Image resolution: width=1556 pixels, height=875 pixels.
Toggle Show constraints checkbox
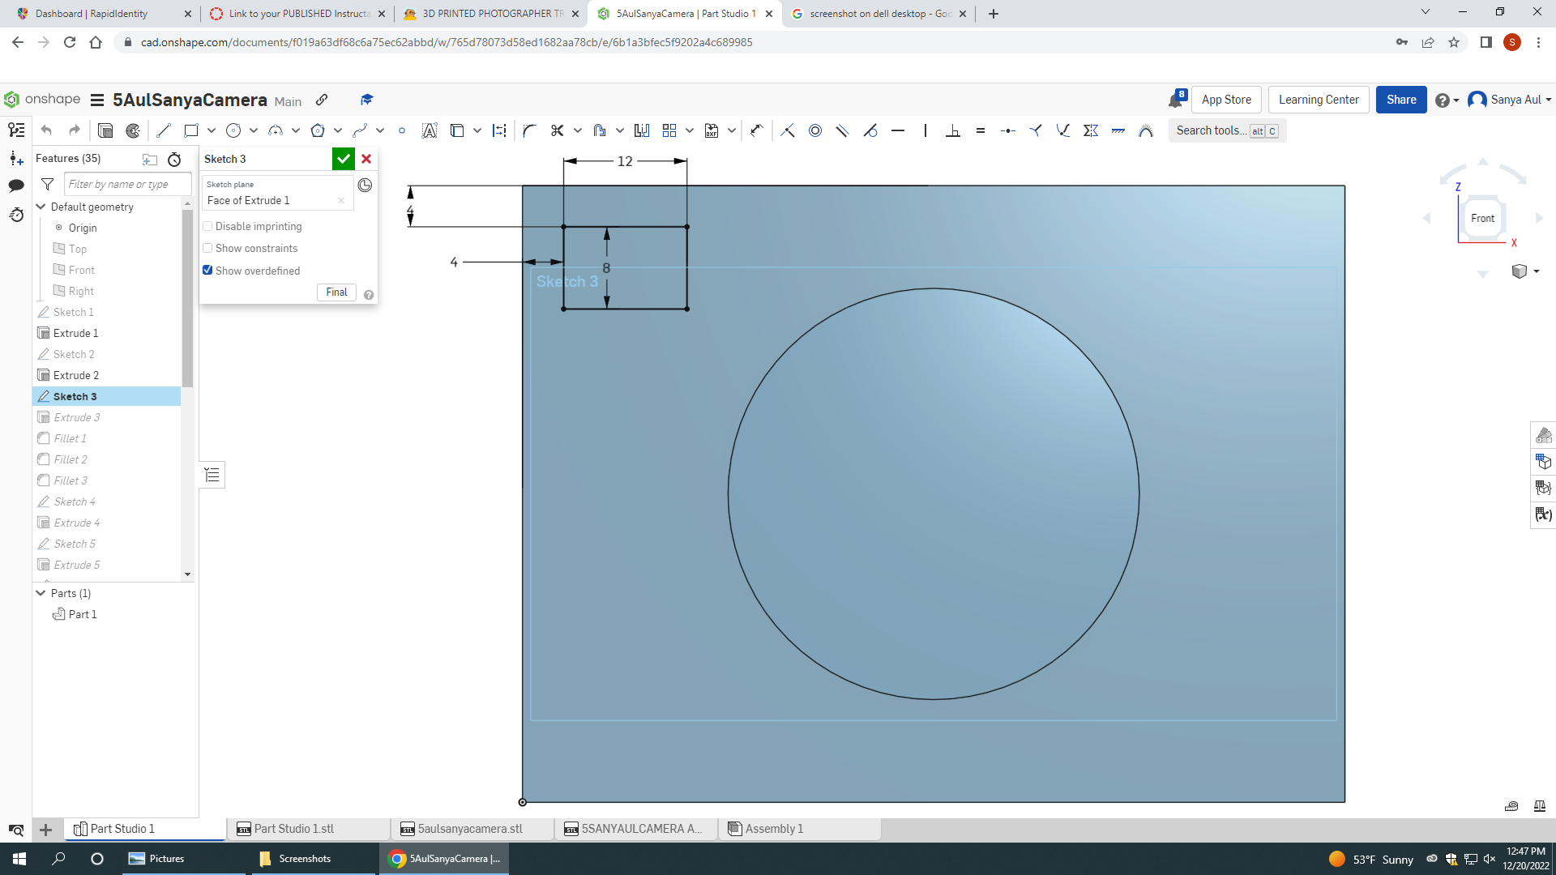207,247
